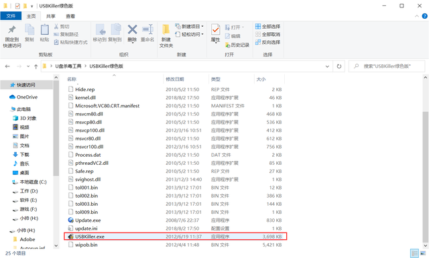Image resolution: width=429 pixels, height=258 pixels.
Task: Select OneDrive in navigation pane
Action: (23, 97)
